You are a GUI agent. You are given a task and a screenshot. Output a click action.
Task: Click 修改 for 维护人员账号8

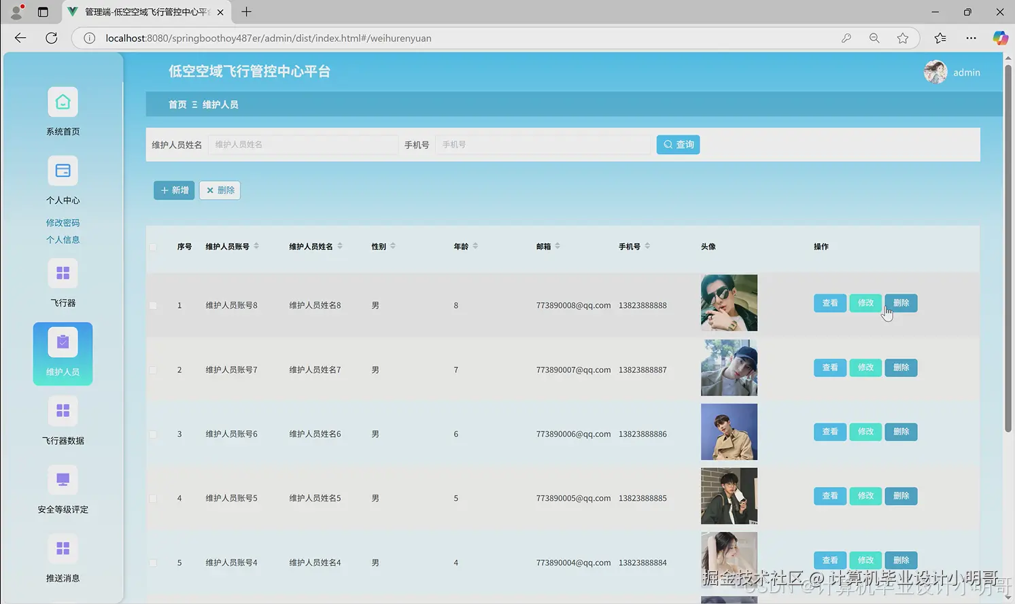click(x=865, y=303)
